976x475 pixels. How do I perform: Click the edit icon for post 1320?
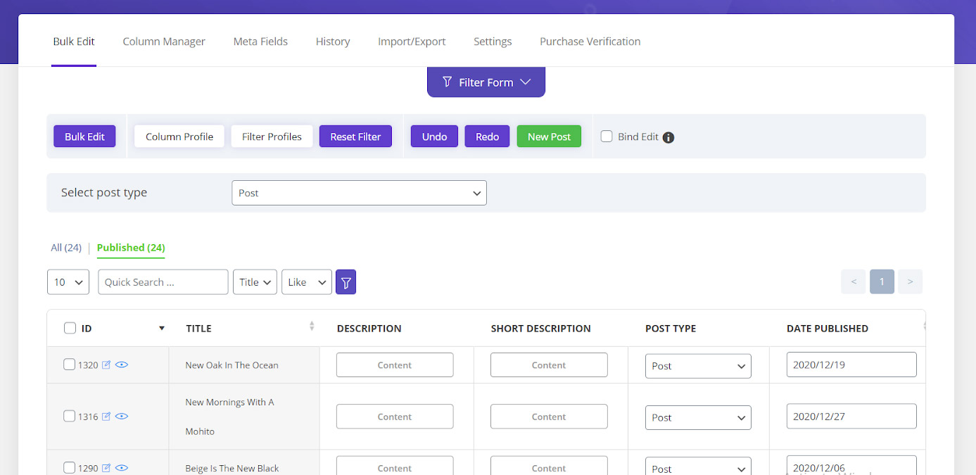[106, 365]
